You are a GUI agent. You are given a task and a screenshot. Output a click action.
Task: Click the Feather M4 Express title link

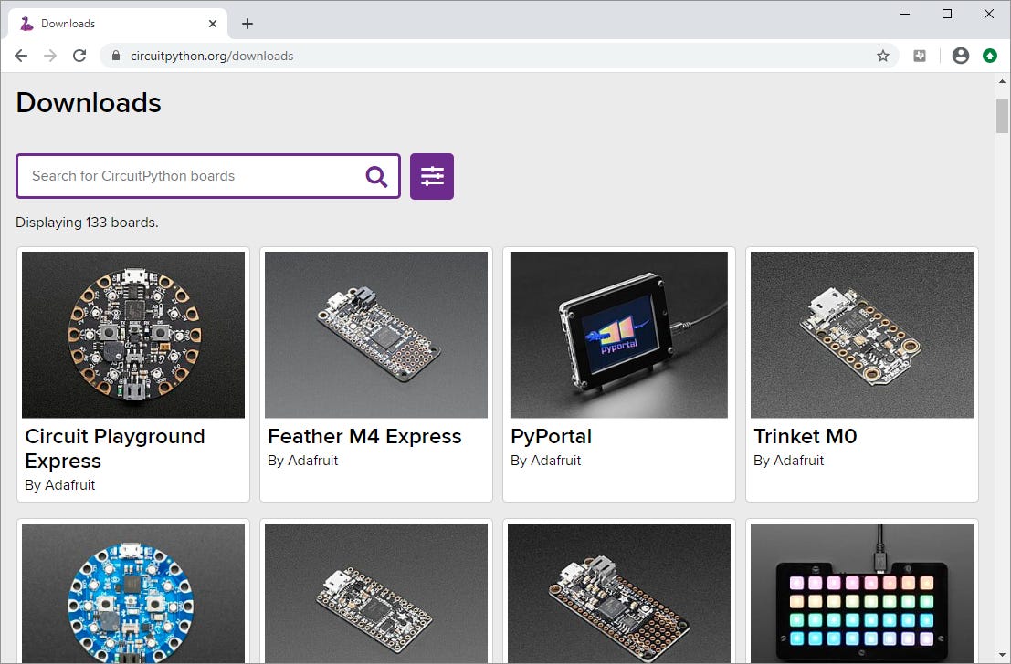pyautogui.click(x=365, y=436)
